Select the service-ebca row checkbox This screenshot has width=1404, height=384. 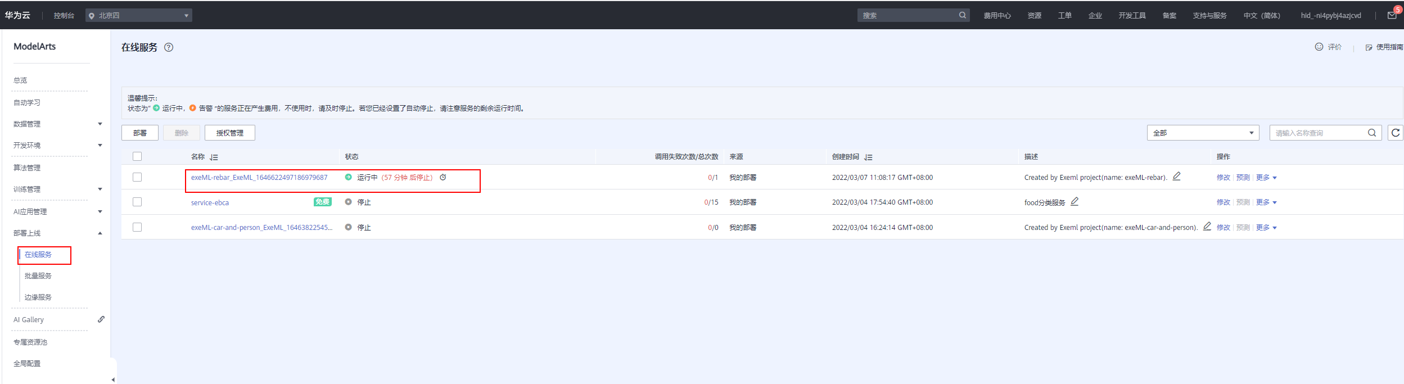tap(137, 202)
